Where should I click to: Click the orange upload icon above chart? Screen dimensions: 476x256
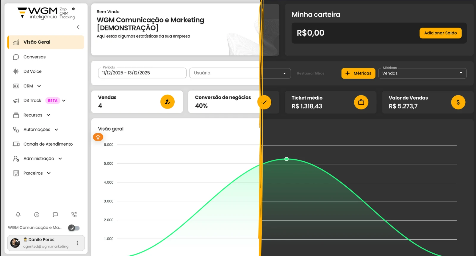pos(98,137)
